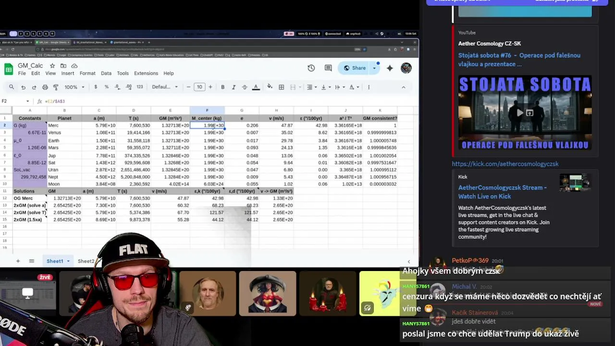Open the text rotation dropdown

354,87
